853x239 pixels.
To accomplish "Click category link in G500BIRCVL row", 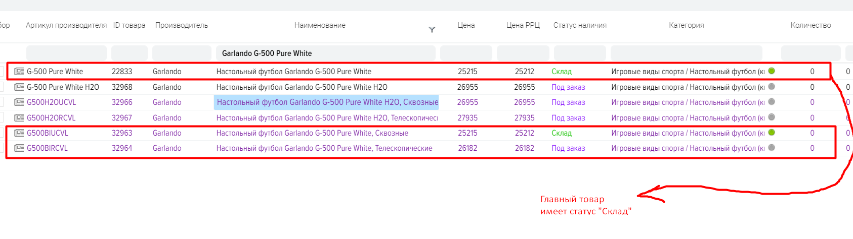I will click(688, 148).
